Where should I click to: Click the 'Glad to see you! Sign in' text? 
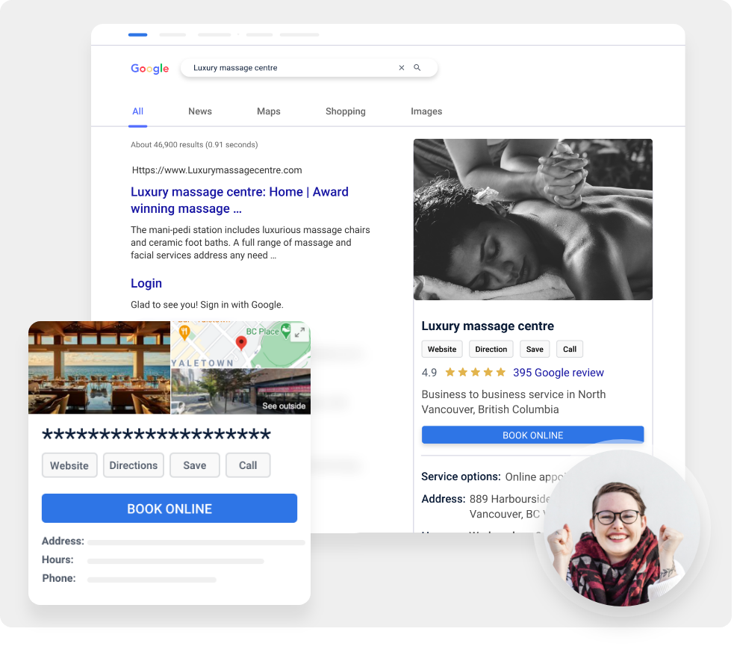[x=207, y=305]
